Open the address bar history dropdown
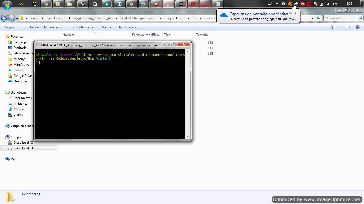Screen dimensions: 364x204 tap(312, 18)
